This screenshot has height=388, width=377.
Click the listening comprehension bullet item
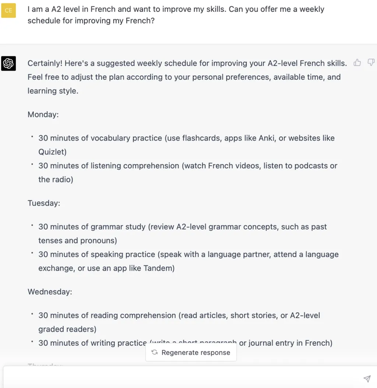click(188, 172)
